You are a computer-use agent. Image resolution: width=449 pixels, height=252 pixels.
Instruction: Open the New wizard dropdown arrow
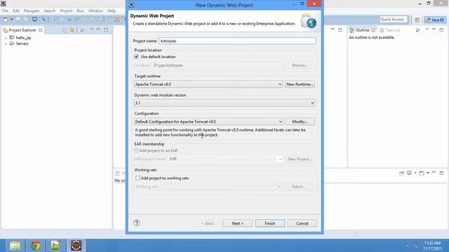[11, 20]
